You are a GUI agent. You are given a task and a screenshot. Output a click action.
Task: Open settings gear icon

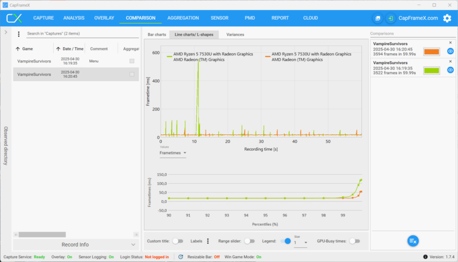(447, 18)
